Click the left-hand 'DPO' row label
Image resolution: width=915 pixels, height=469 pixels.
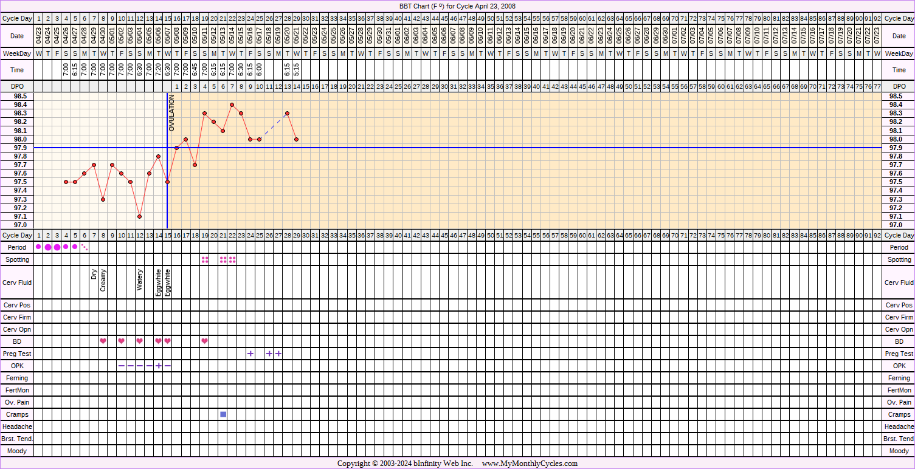pyautogui.click(x=17, y=87)
